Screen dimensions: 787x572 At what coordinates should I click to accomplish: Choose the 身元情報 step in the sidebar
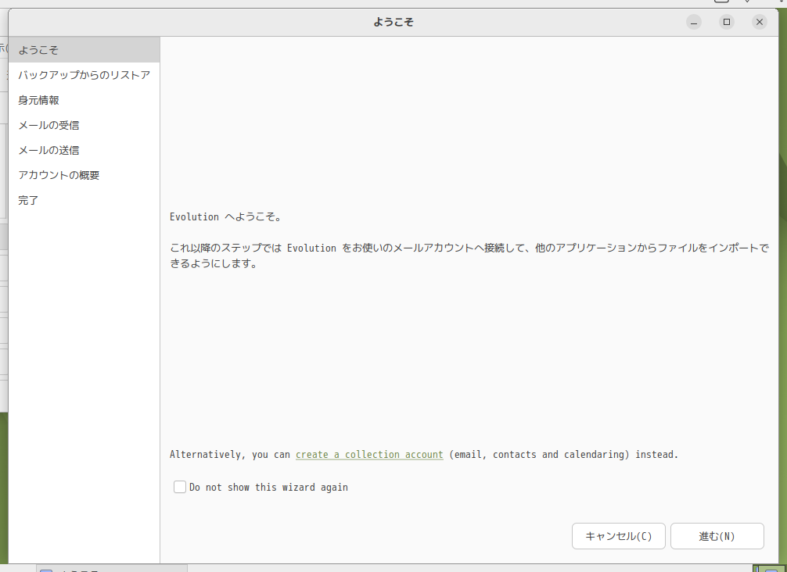coord(84,100)
